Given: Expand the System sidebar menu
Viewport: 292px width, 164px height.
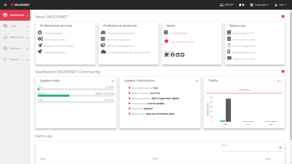Looking at the screenshot, I should pyautogui.click(x=15, y=60).
